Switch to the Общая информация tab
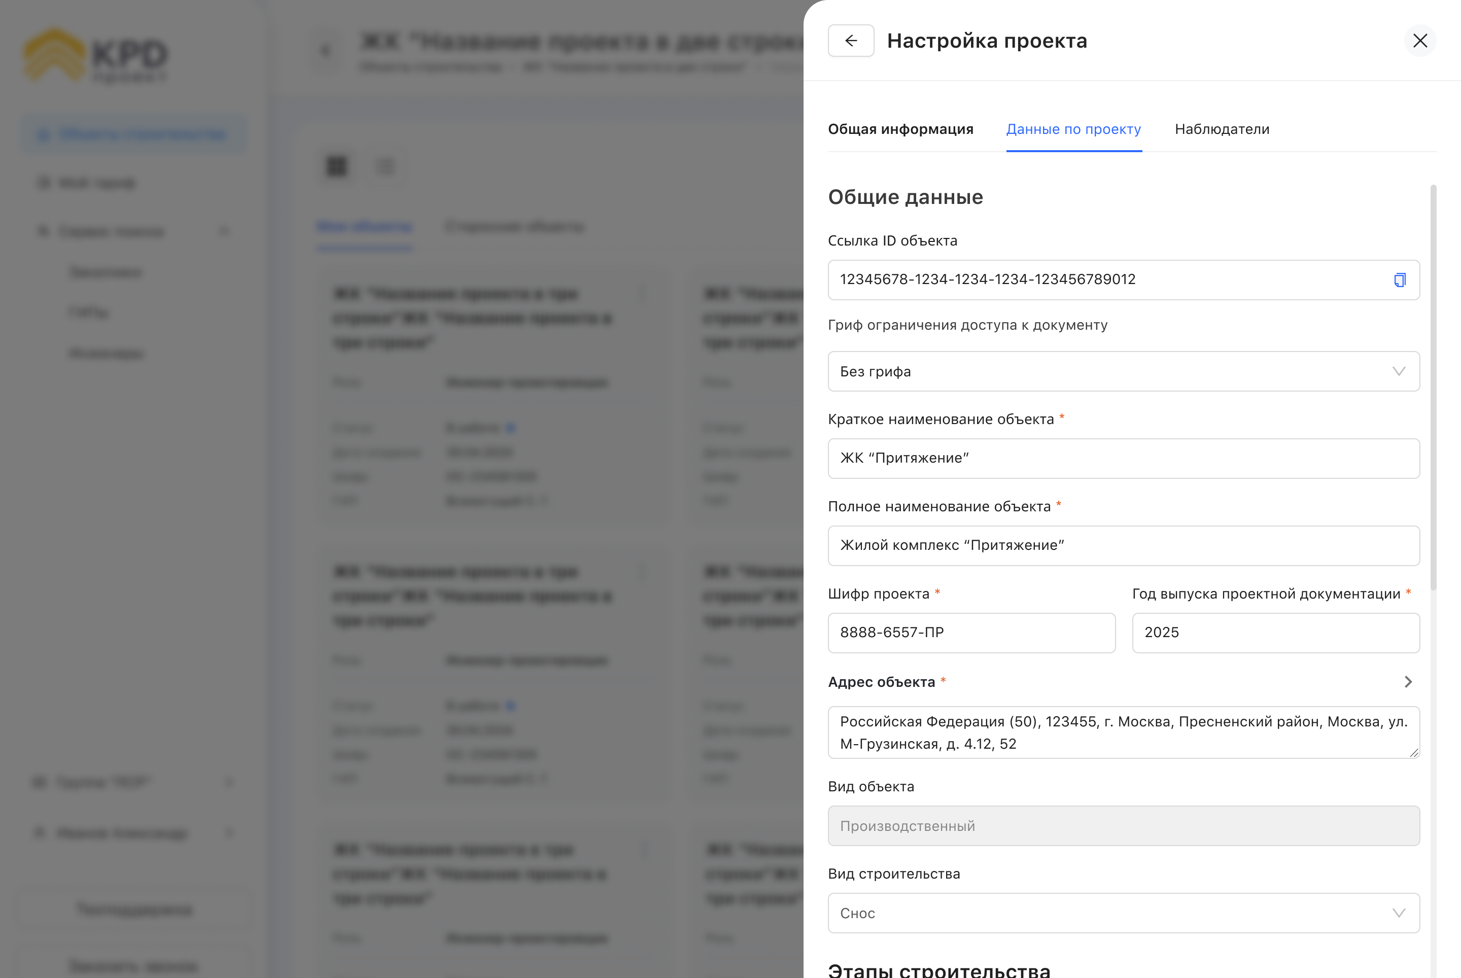1461x978 pixels. (900, 129)
